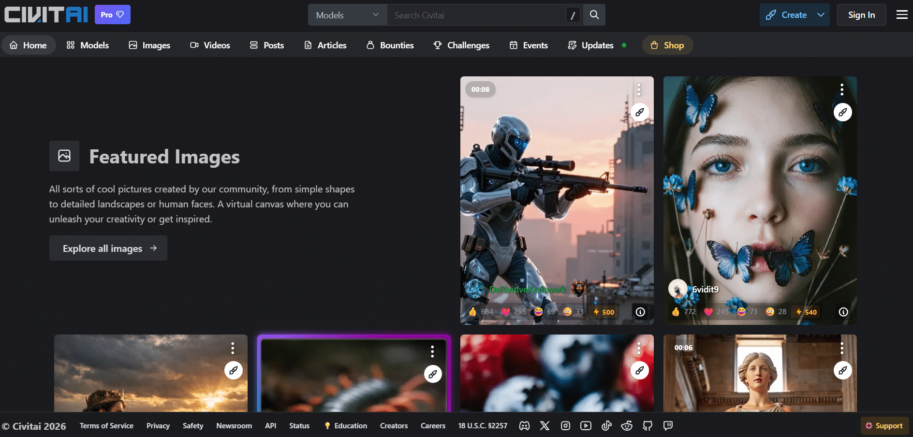Viewport: 913px width, 437px height.
Task: Click the TikTok icon in the footer
Action: tap(606, 426)
